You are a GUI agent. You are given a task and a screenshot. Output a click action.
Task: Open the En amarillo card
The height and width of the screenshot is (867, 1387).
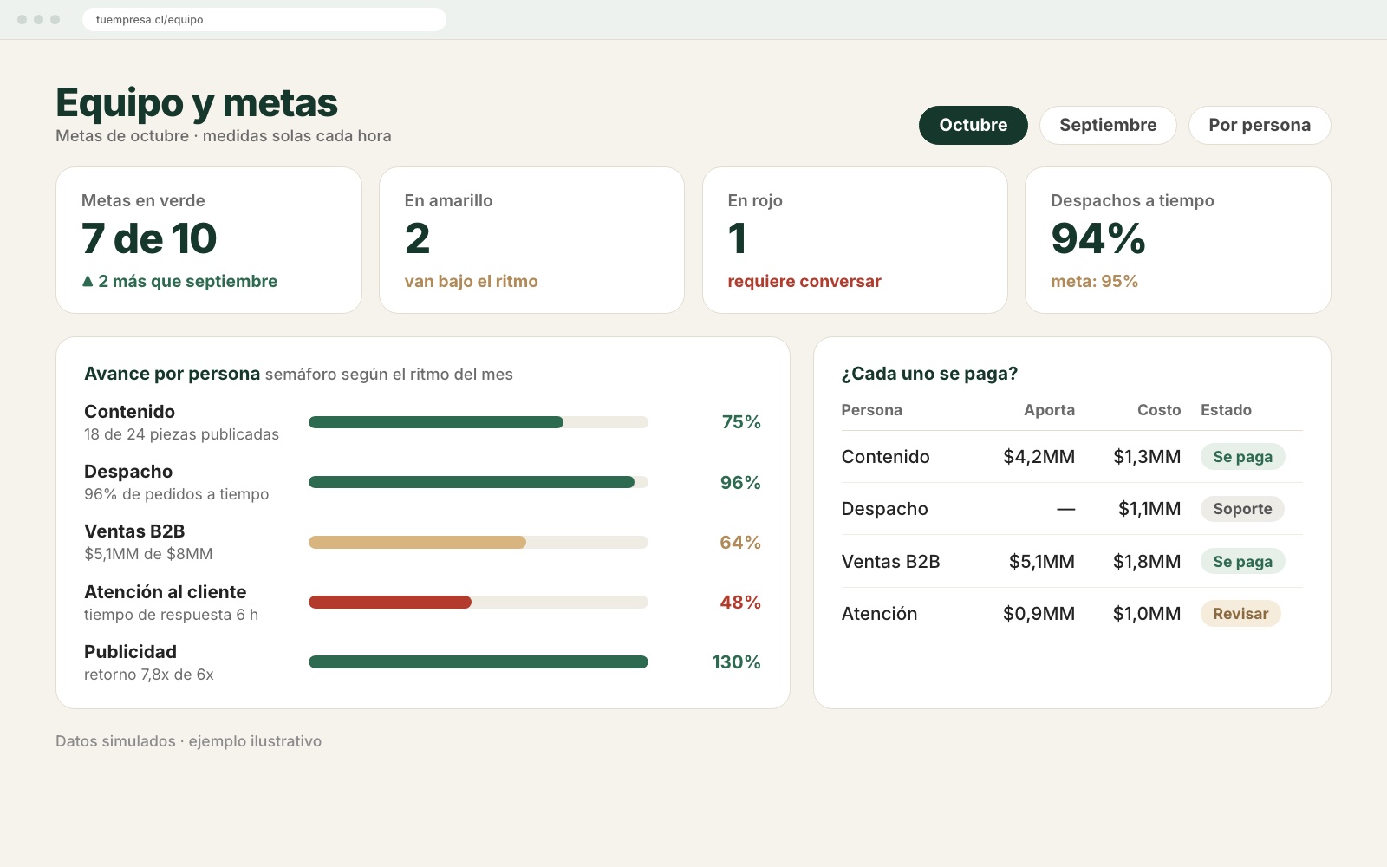click(531, 240)
